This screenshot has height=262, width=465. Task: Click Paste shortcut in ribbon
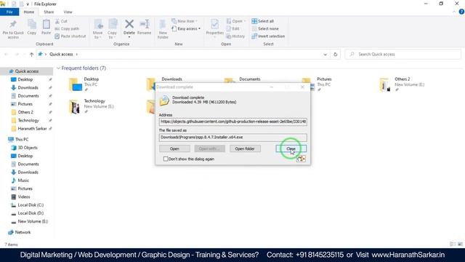[x=70, y=36]
